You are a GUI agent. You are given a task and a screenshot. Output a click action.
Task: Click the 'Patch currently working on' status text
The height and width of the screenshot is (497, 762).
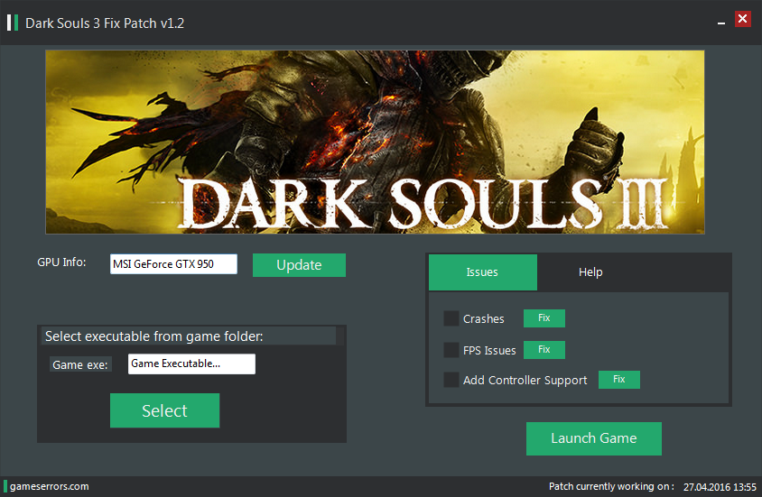[611, 486]
